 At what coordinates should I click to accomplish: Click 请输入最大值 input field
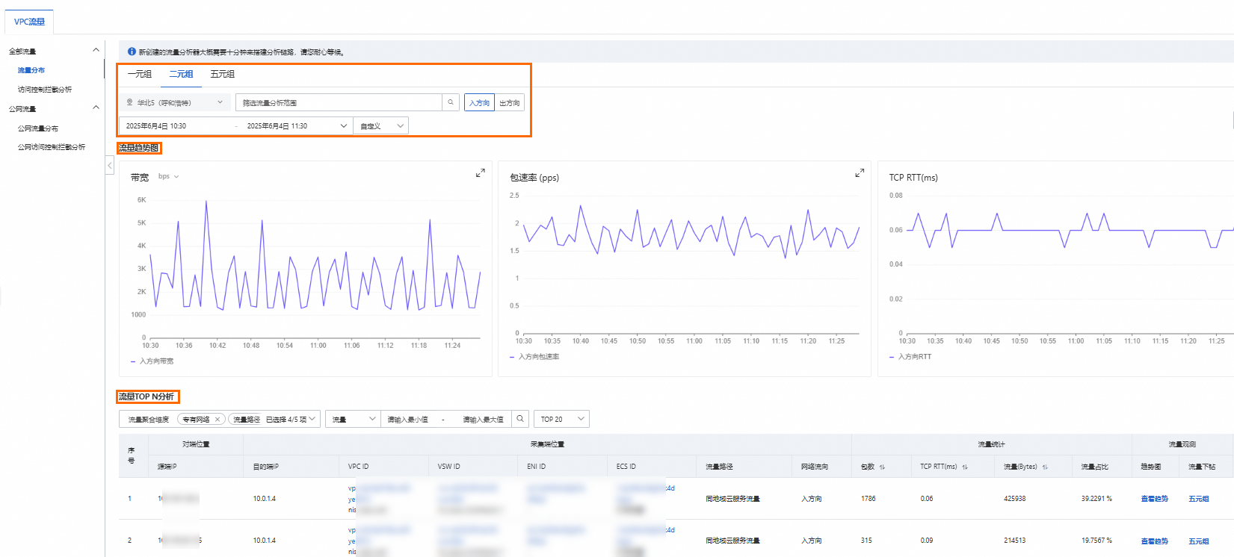[x=484, y=420]
